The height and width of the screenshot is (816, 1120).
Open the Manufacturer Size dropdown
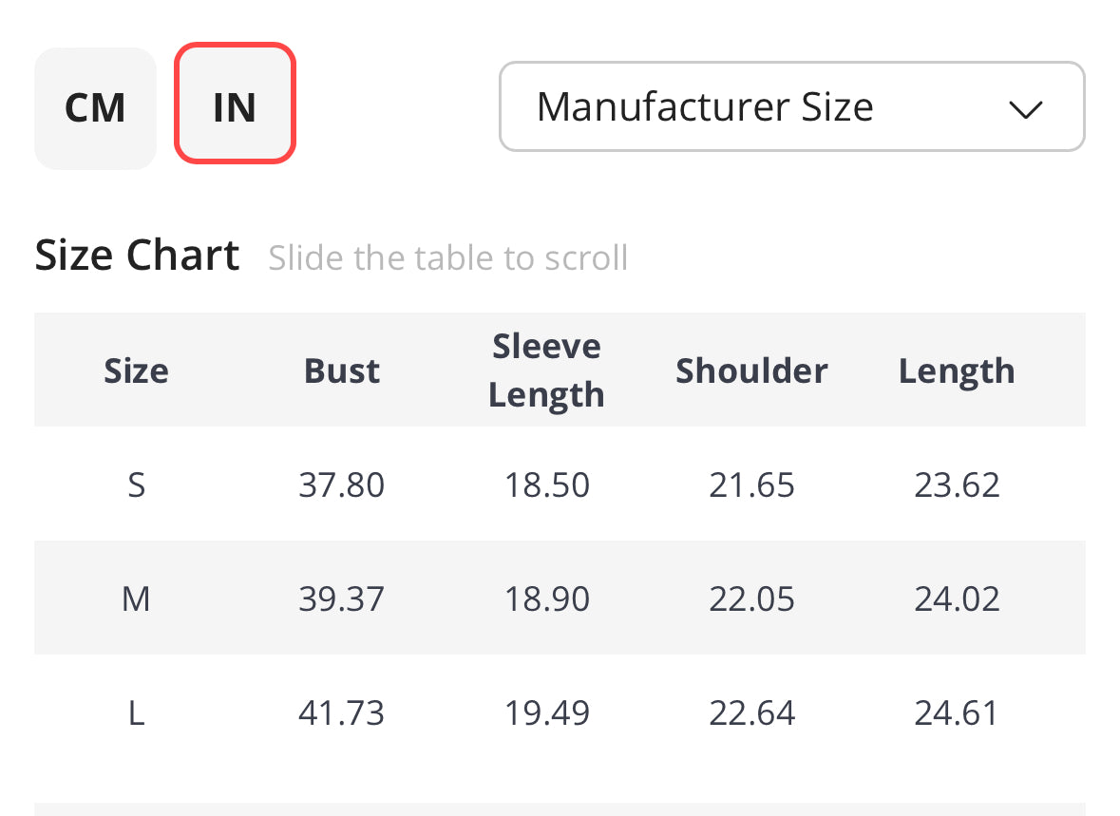(791, 106)
